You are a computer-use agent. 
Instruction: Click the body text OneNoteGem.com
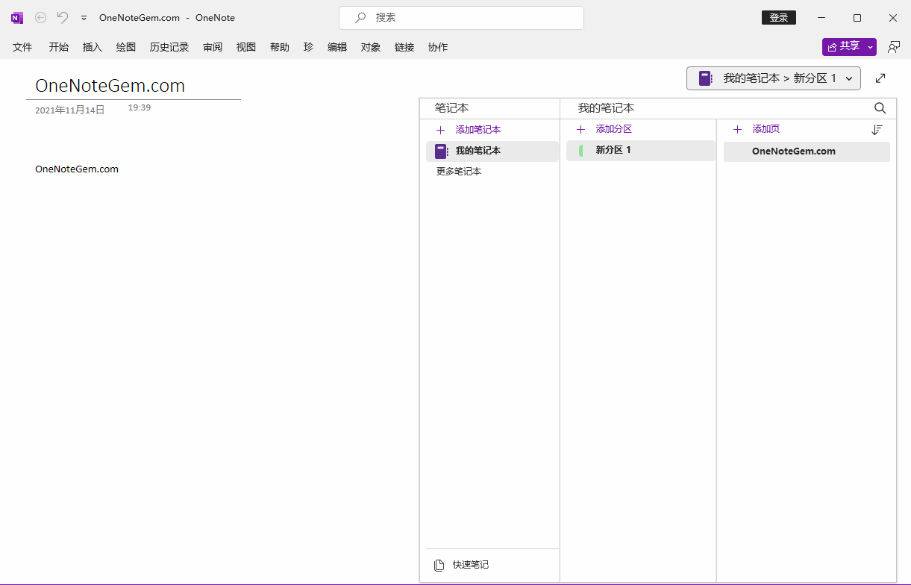[x=77, y=169]
